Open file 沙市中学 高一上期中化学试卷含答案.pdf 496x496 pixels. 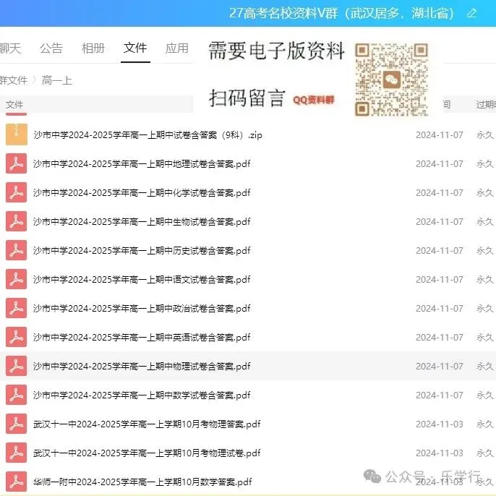(x=142, y=192)
